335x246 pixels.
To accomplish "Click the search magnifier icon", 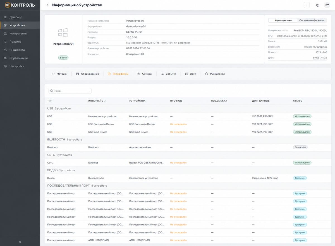I will pos(52,91).
